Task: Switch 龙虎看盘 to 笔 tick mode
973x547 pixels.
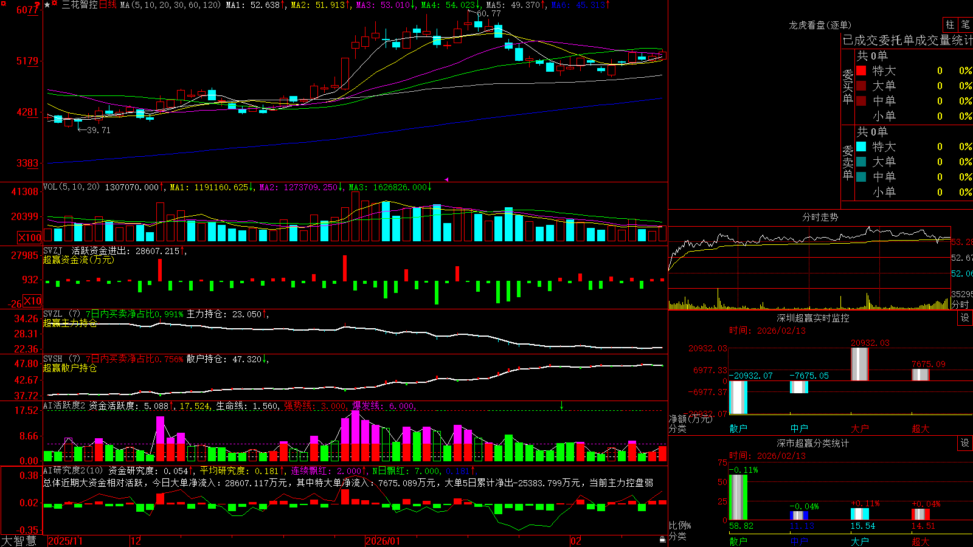Action: pos(966,24)
